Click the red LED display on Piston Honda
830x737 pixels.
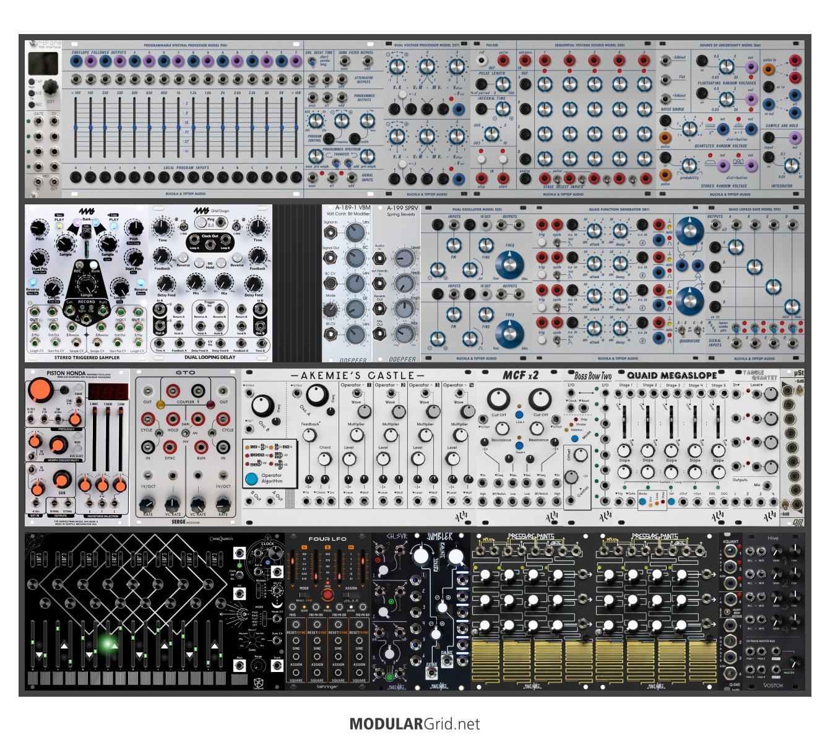[x=107, y=392]
